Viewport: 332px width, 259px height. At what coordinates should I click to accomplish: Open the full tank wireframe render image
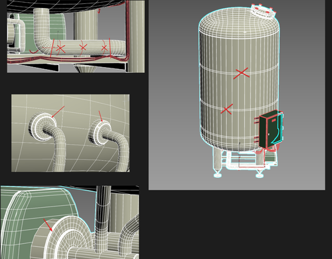[x=237, y=95]
